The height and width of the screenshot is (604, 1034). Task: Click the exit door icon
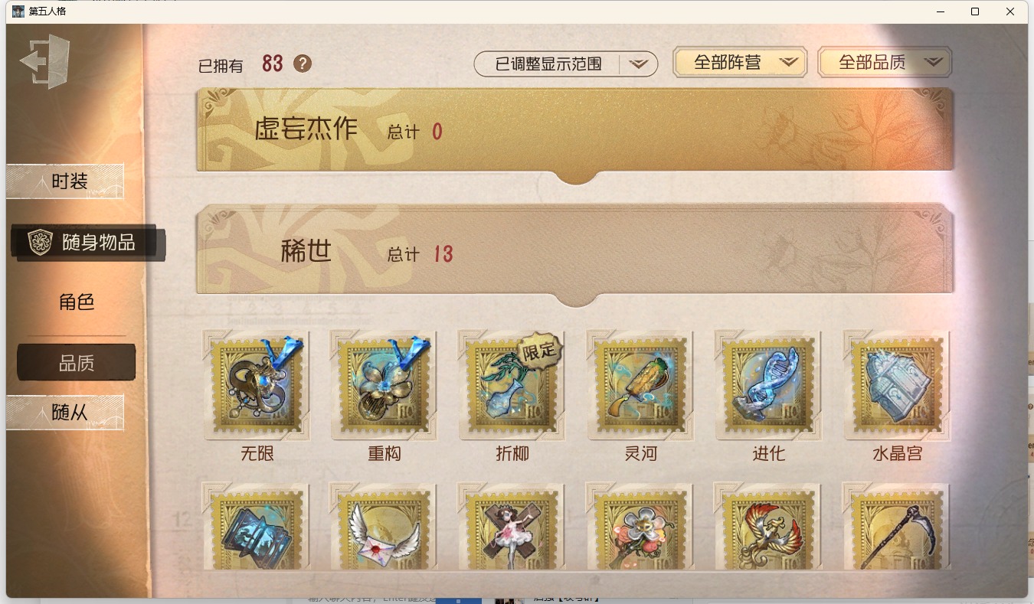pyautogui.click(x=44, y=61)
